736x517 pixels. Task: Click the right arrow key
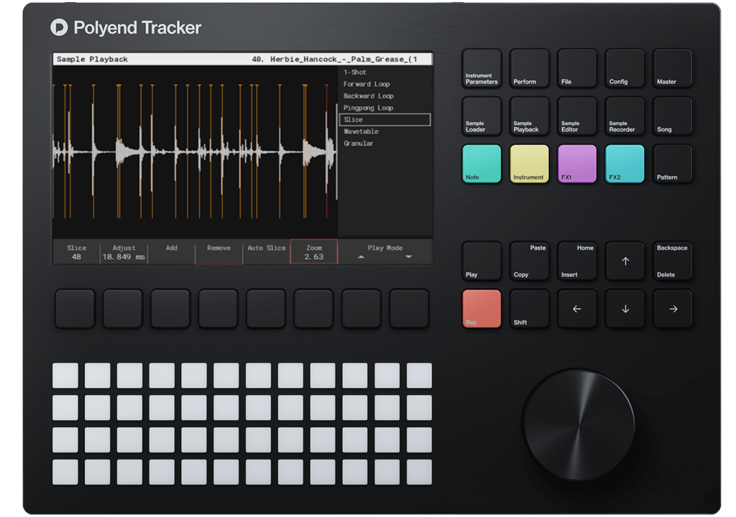[672, 309]
